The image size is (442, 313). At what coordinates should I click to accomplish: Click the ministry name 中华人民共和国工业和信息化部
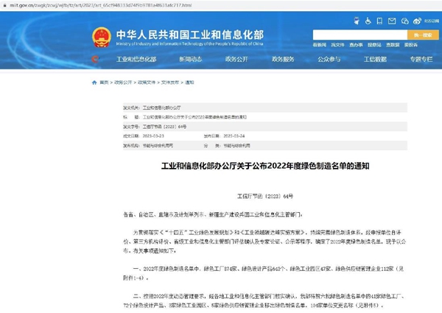point(190,35)
